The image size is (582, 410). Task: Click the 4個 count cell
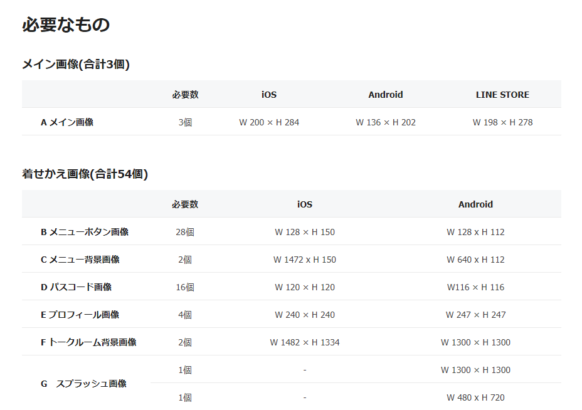185,315
